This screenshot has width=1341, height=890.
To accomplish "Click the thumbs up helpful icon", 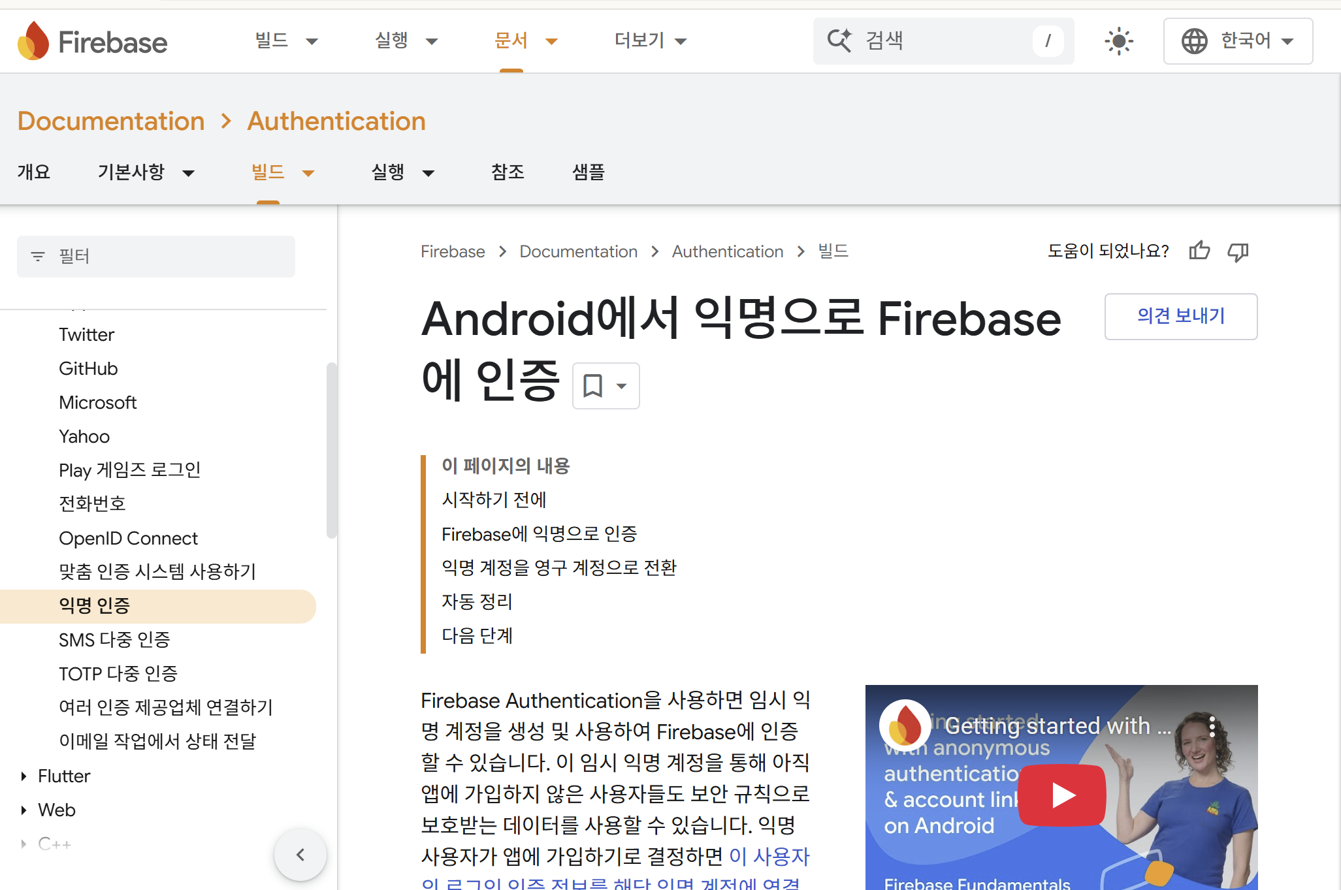I will (1199, 251).
